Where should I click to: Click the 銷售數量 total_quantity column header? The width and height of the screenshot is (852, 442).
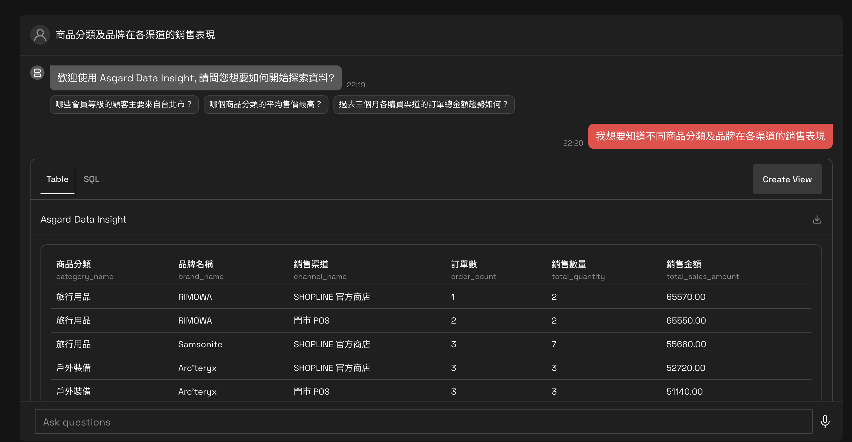pos(578,270)
